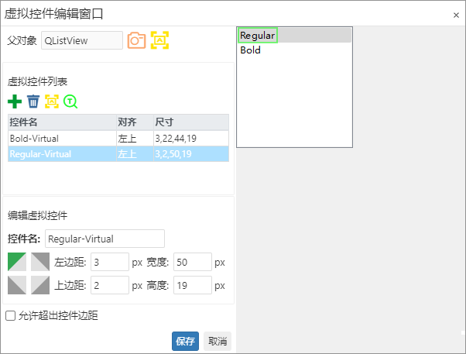
Task: Select top-left alignment anchor (green triangle)
Action: tap(17, 262)
